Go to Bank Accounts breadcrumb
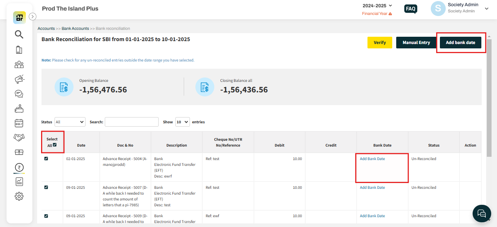 click(75, 28)
